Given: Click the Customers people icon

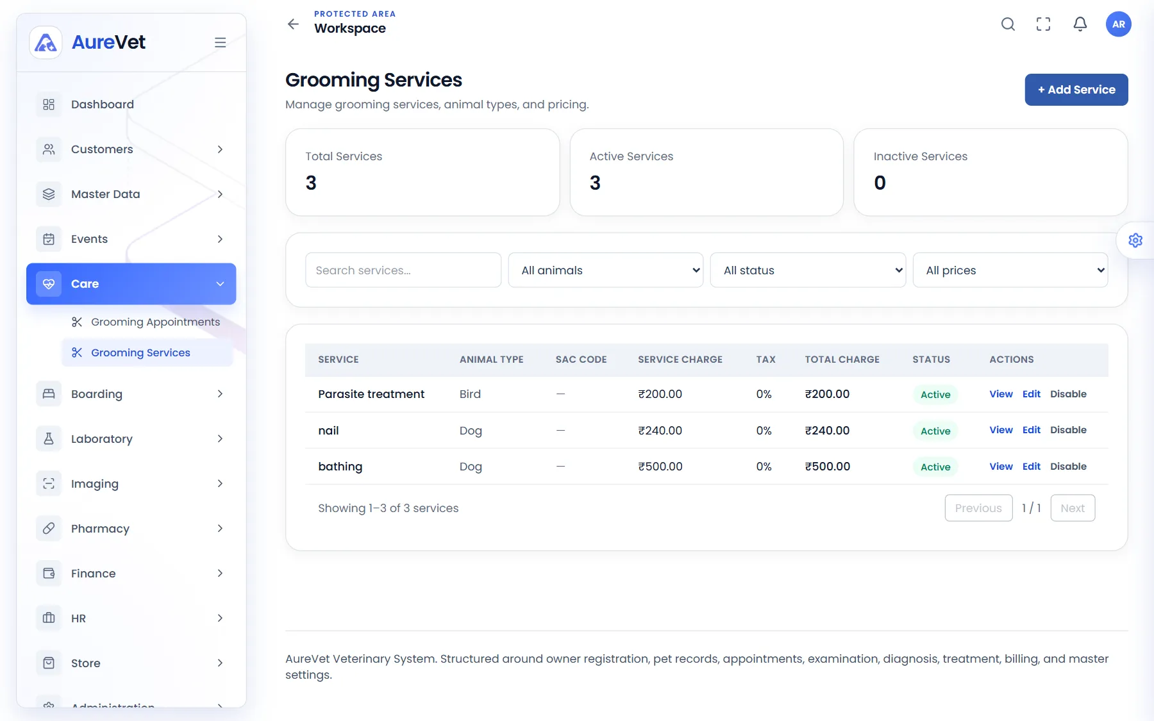Looking at the screenshot, I should pyautogui.click(x=49, y=149).
